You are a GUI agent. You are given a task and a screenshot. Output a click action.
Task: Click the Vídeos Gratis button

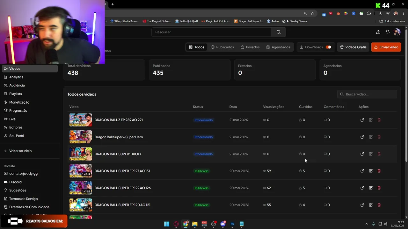pyautogui.click(x=353, y=47)
